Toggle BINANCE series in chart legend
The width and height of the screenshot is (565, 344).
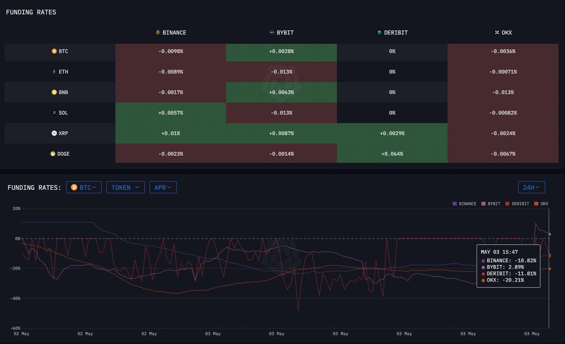(464, 204)
